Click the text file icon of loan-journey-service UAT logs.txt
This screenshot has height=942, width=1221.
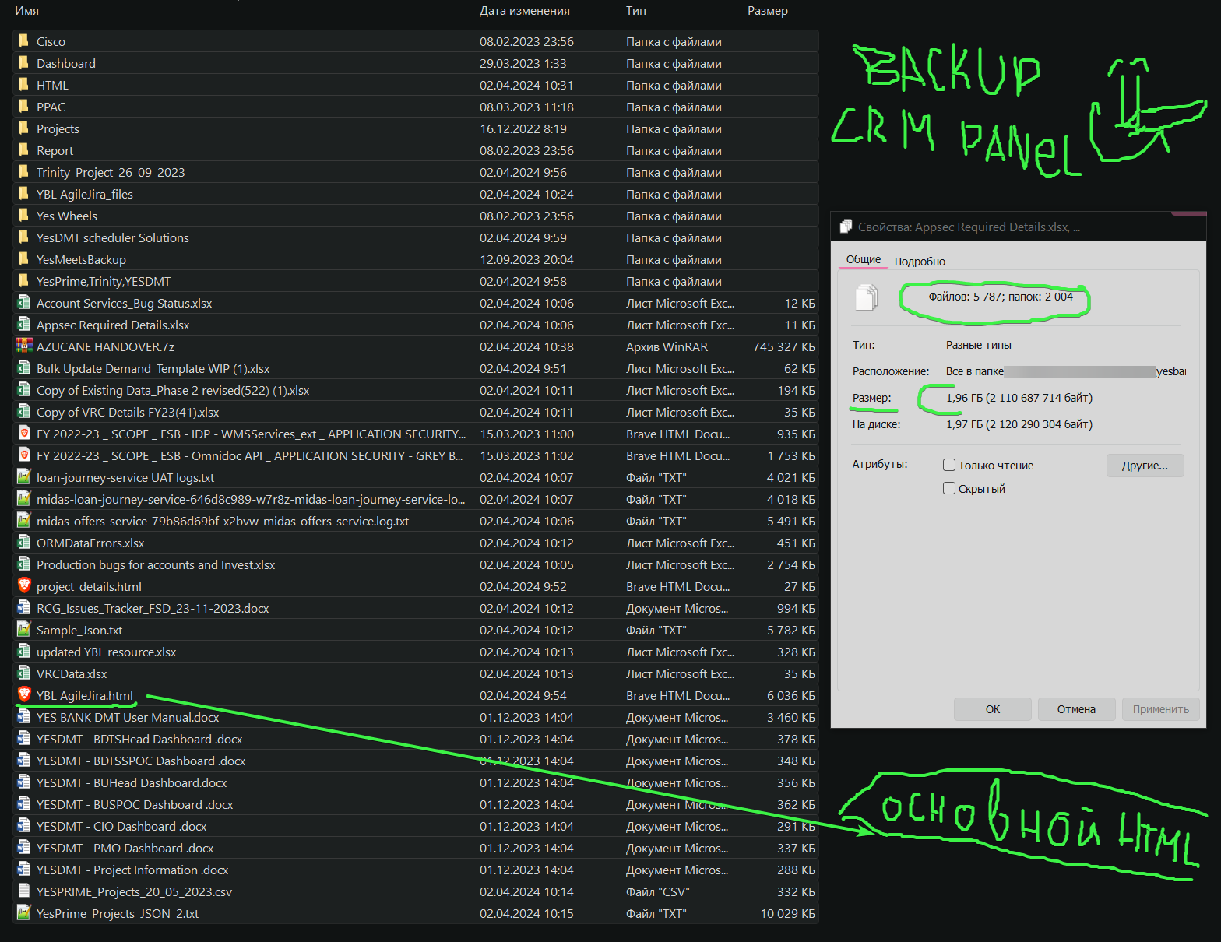23,476
